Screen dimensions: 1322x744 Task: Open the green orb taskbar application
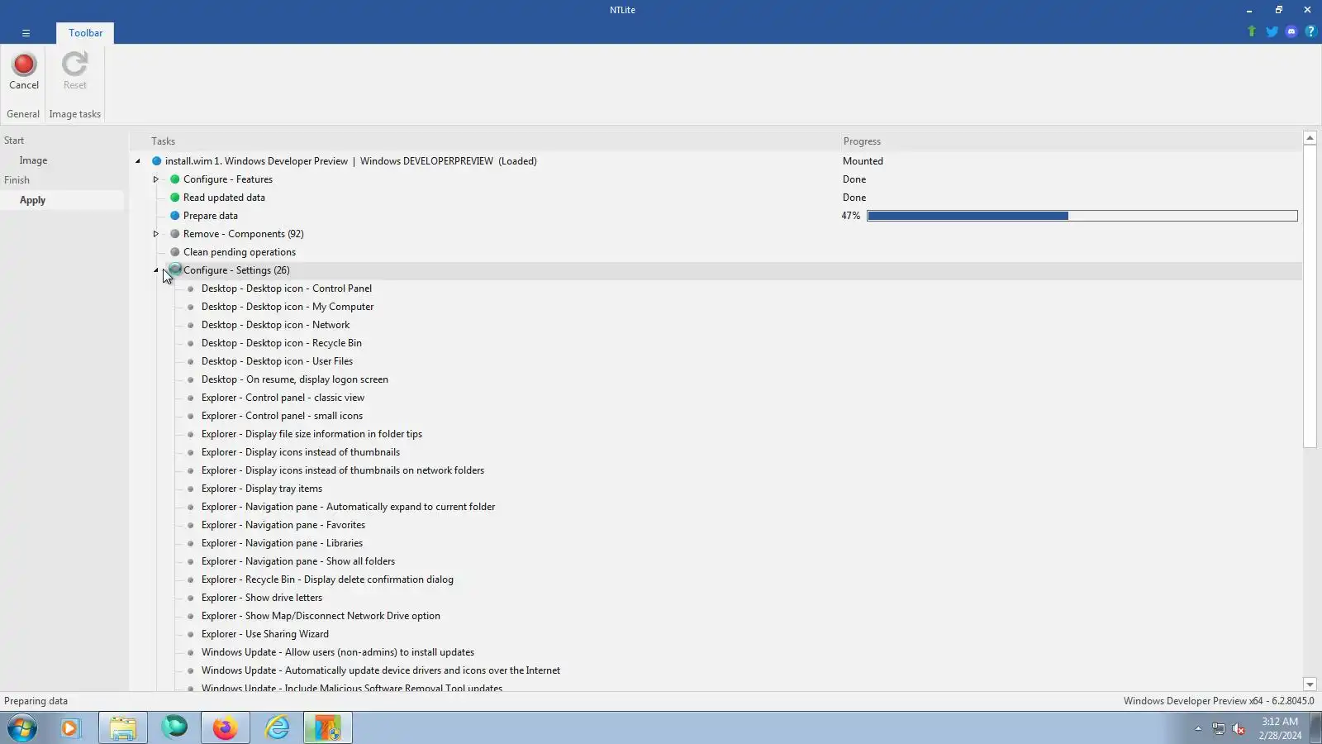[x=174, y=728]
